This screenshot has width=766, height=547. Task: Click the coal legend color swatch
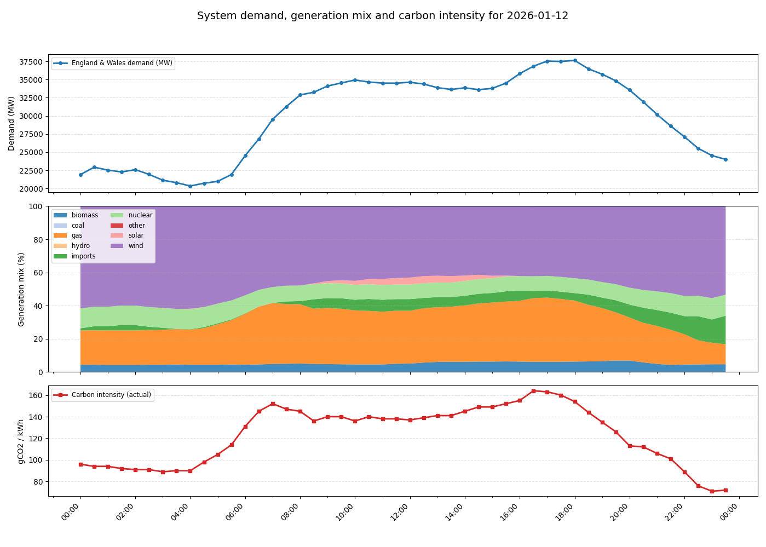click(60, 225)
